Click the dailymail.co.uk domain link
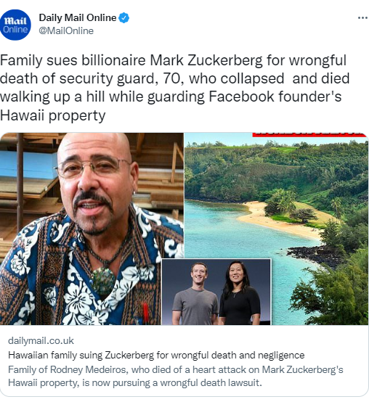 tap(41, 341)
